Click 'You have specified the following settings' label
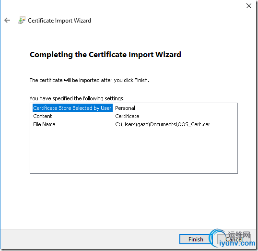The height and width of the screenshot is (251, 258). (x=77, y=98)
